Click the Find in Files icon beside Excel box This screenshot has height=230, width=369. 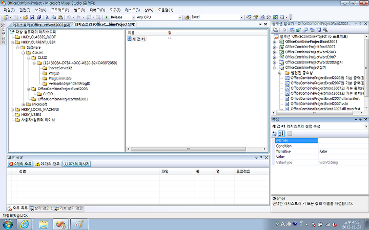coord(187,17)
